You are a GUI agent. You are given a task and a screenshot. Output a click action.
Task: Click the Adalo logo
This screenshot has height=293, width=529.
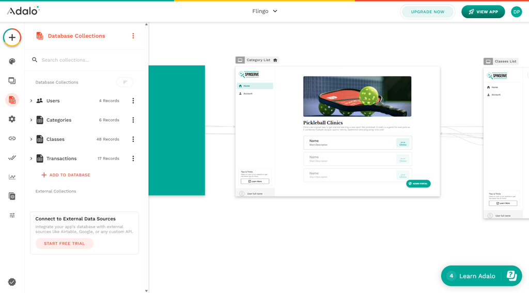(x=23, y=11)
